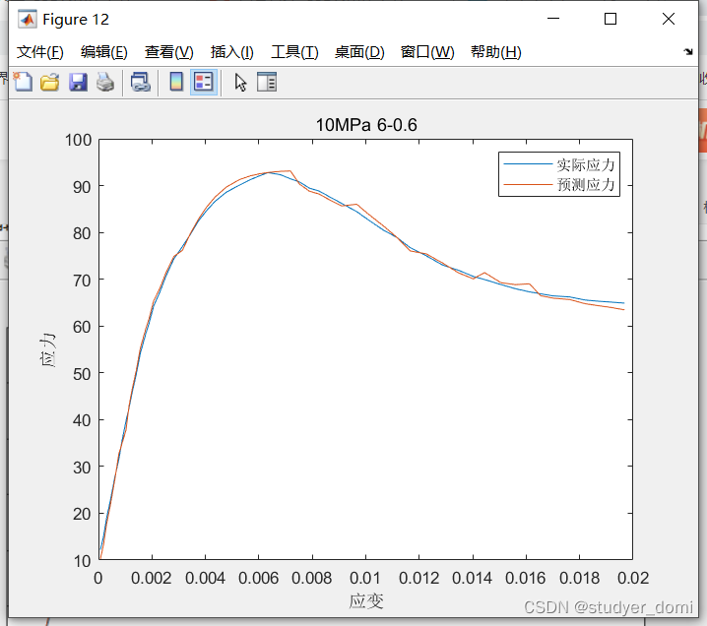Click the New Figure toolbar icon
Screen dimensions: 707x626
tap(23, 83)
